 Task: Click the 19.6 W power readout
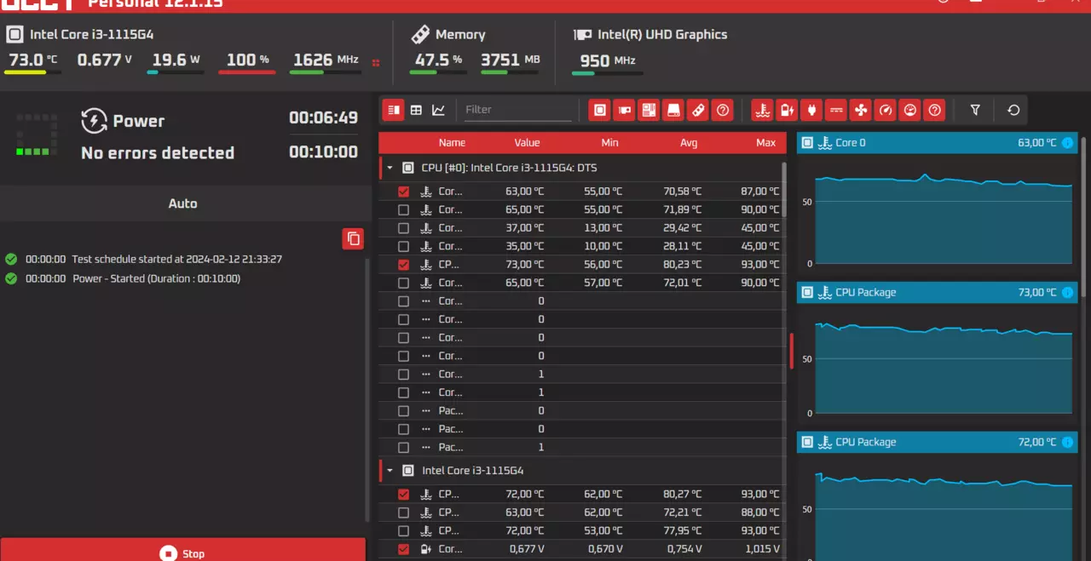[176, 60]
